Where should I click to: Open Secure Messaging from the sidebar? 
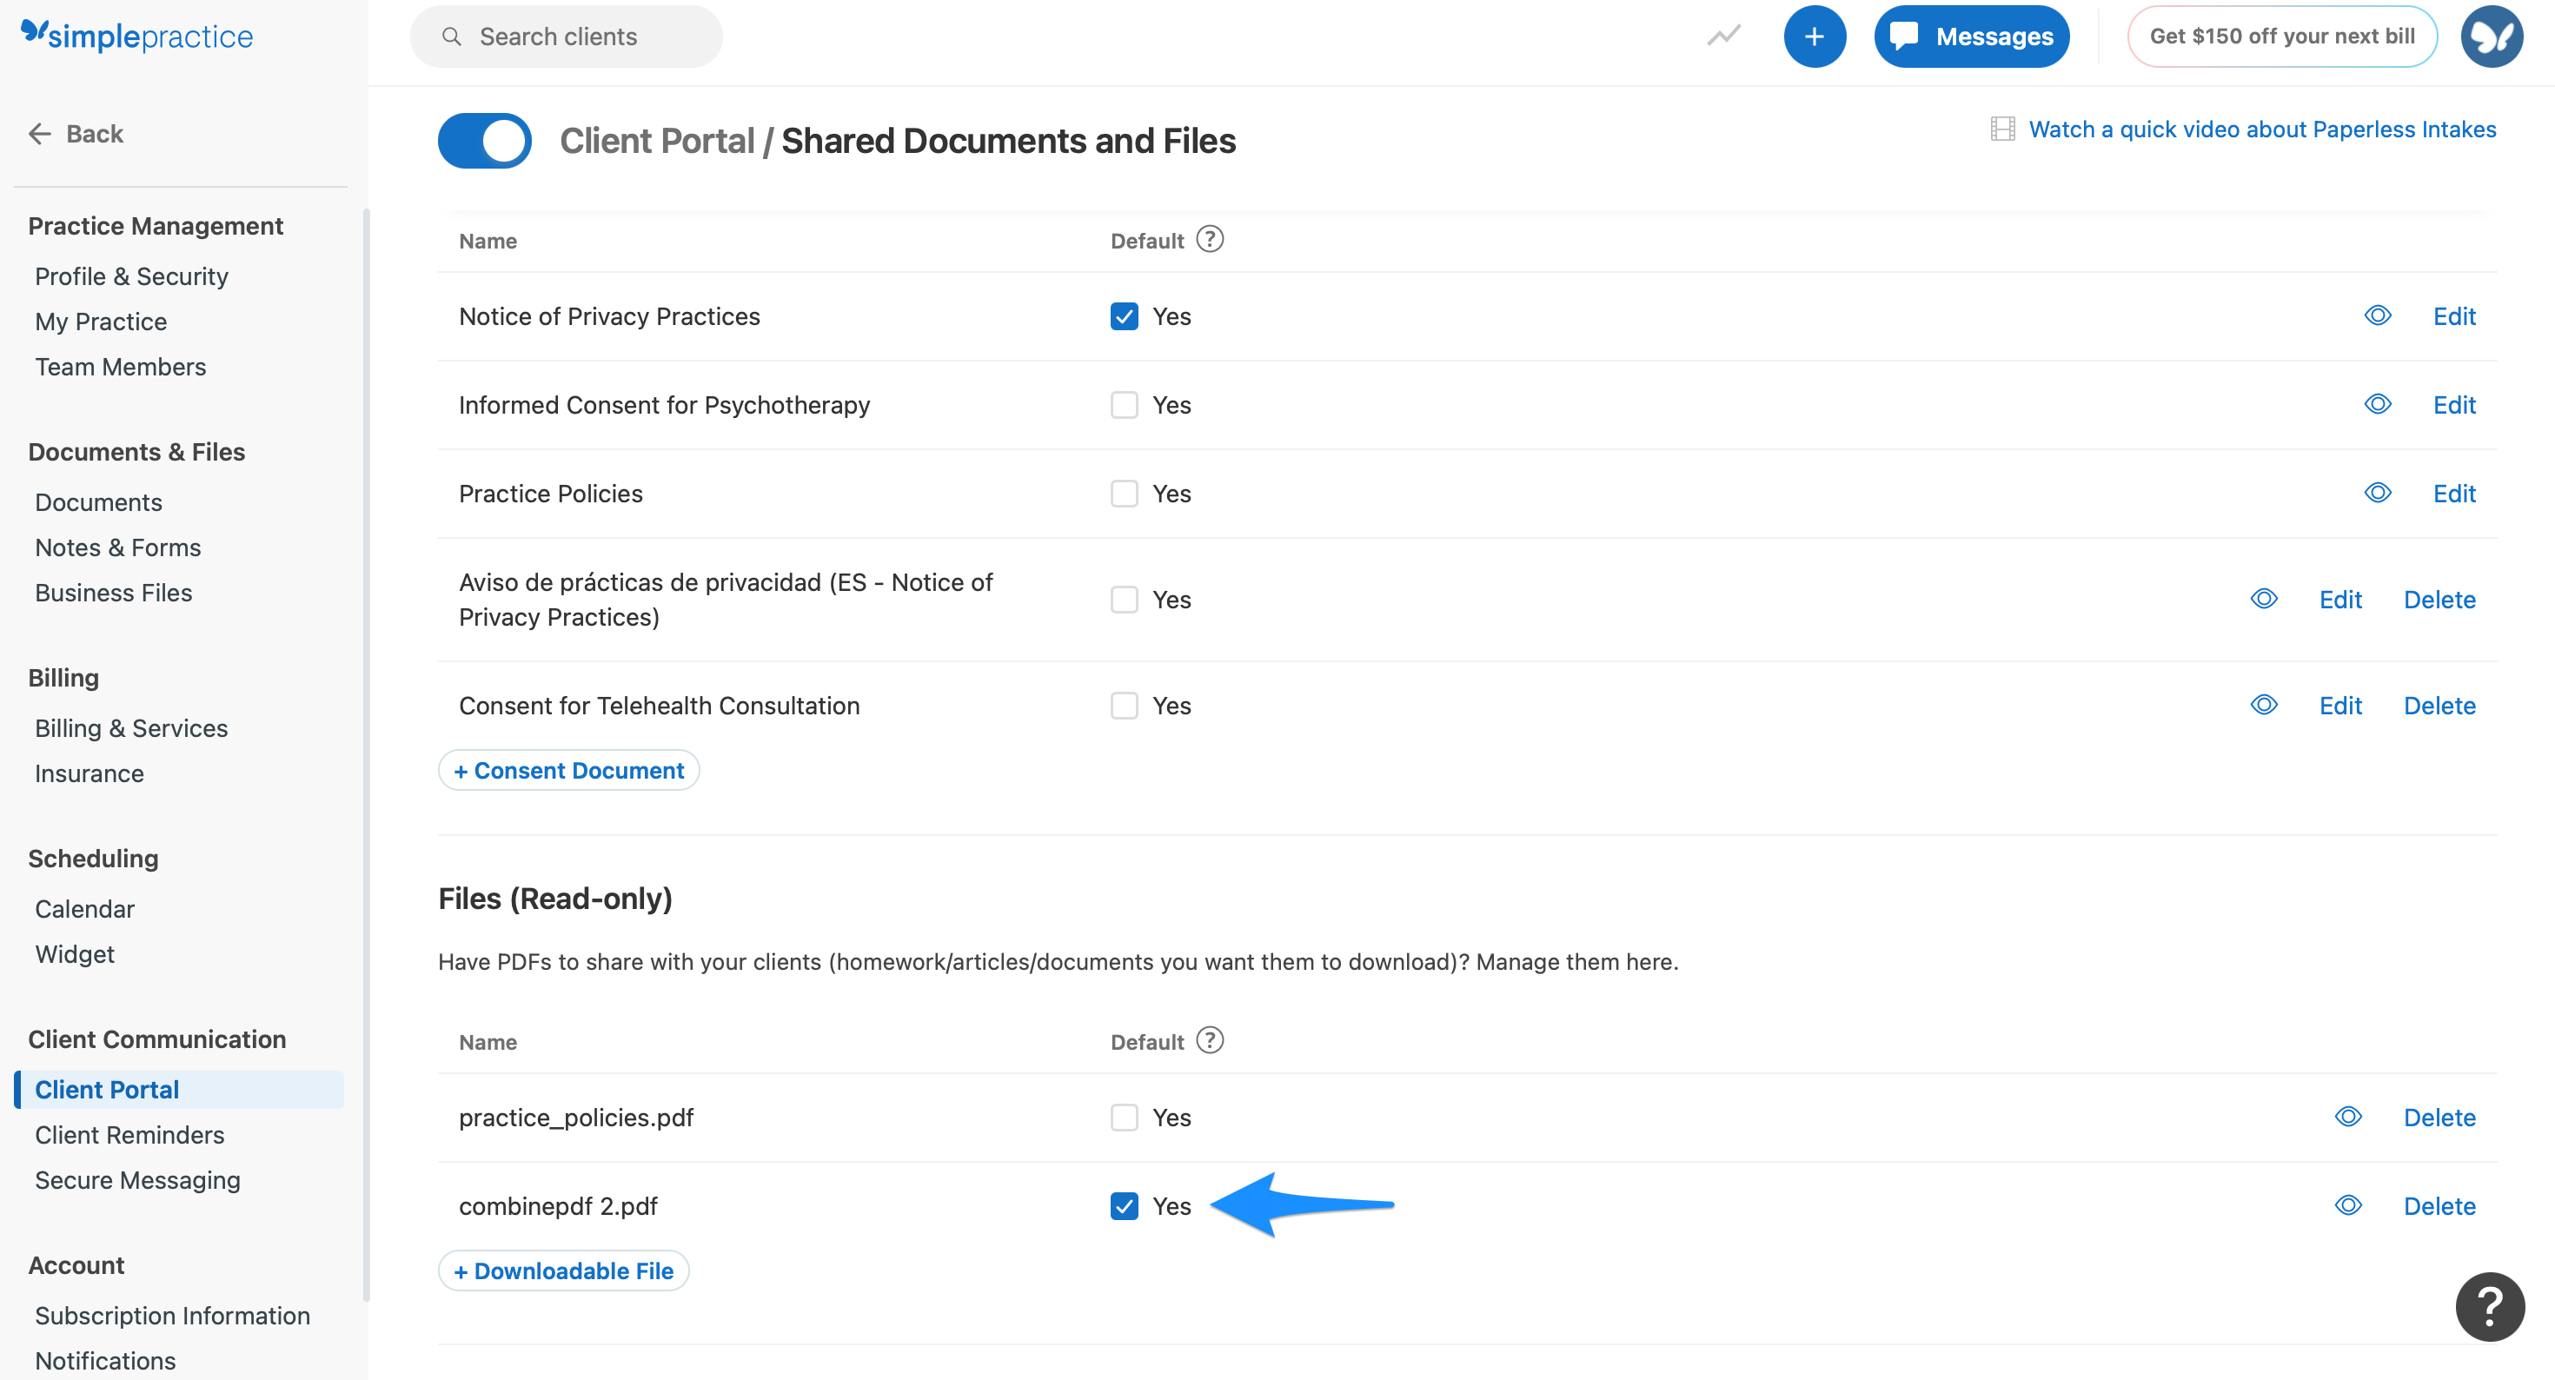click(x=138, y=1179)
